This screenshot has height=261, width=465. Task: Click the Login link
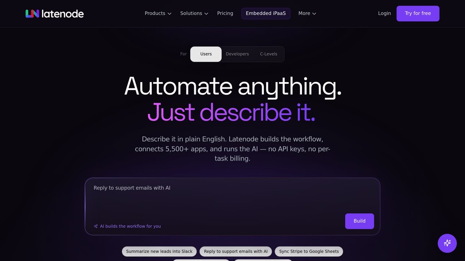pyautogui.click(x=384, y=13)
